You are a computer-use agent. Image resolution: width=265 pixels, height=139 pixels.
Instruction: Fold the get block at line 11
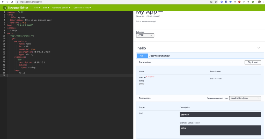point(6,39)
